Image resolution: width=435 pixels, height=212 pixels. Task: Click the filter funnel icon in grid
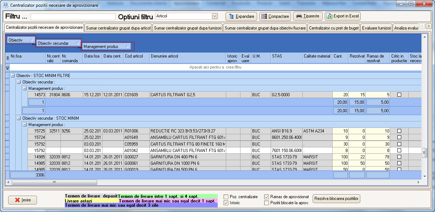(7, 67)
